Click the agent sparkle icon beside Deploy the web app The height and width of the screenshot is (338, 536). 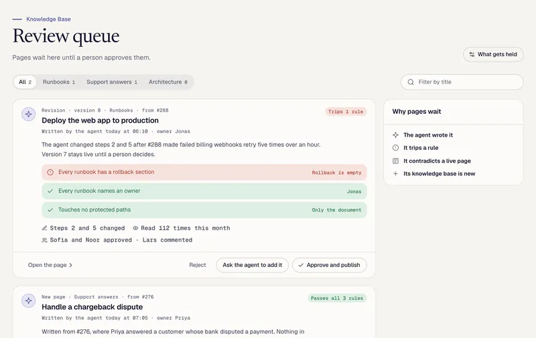click(28, 114)
